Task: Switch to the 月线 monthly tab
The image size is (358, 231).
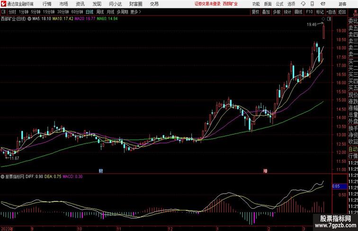Action: click(x=110, y=12)
